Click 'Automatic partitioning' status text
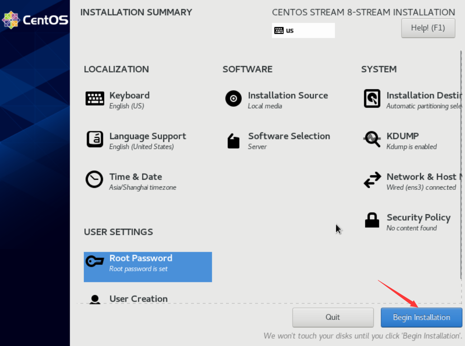465x346 pixels. click(x=424, y=106)
